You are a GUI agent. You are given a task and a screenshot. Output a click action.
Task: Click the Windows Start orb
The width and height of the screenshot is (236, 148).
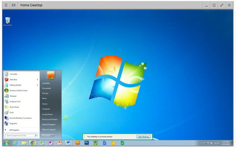coord(6,143)
